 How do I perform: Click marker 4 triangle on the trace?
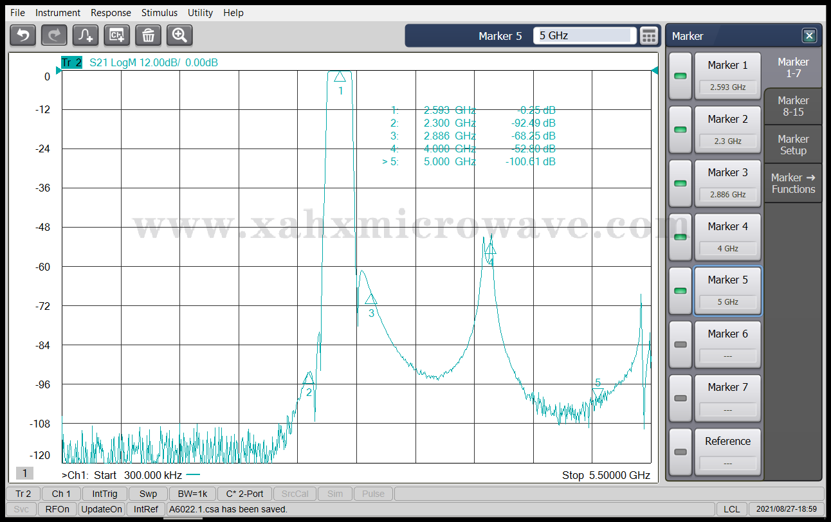click(x=490, y=249)
